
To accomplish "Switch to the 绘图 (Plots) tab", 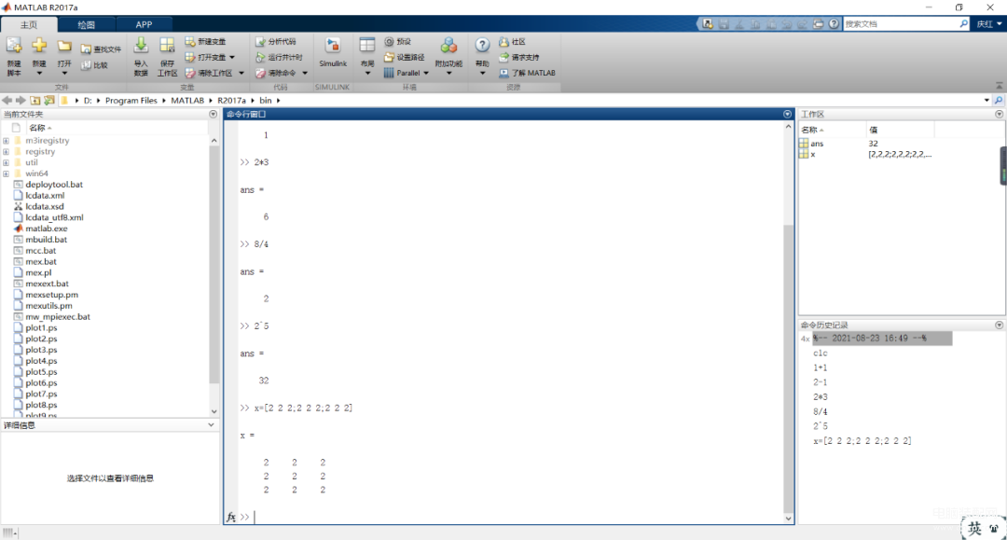I will [86, 24].
